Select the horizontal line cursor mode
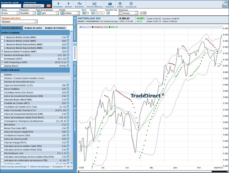The height and width of the screenshot is (173, 229). tap(103, 13)
